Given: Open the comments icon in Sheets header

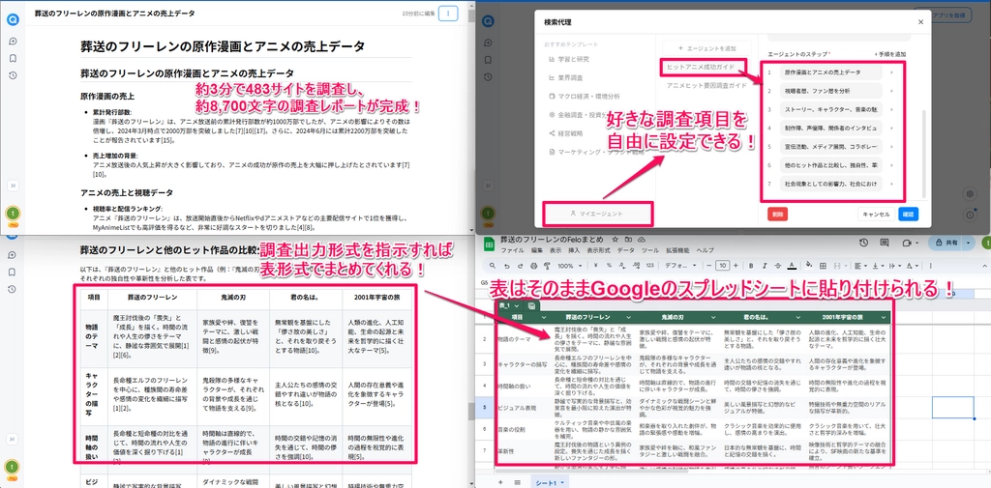Looking at the screenshot, I should 885,243.
